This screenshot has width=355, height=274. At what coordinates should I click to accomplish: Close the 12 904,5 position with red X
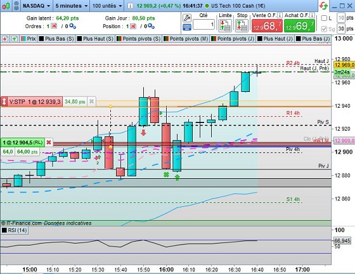(x=49, y=143)
